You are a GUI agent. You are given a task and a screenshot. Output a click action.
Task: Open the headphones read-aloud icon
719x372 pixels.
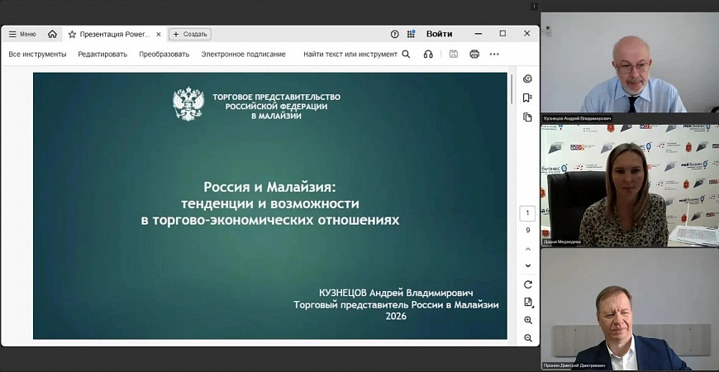[428, 54]
